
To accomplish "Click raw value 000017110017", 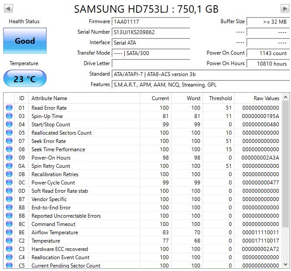I will 260,240.
